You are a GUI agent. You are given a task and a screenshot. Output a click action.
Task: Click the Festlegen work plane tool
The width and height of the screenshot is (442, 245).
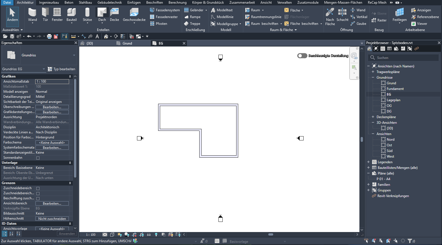pos(400,15)
